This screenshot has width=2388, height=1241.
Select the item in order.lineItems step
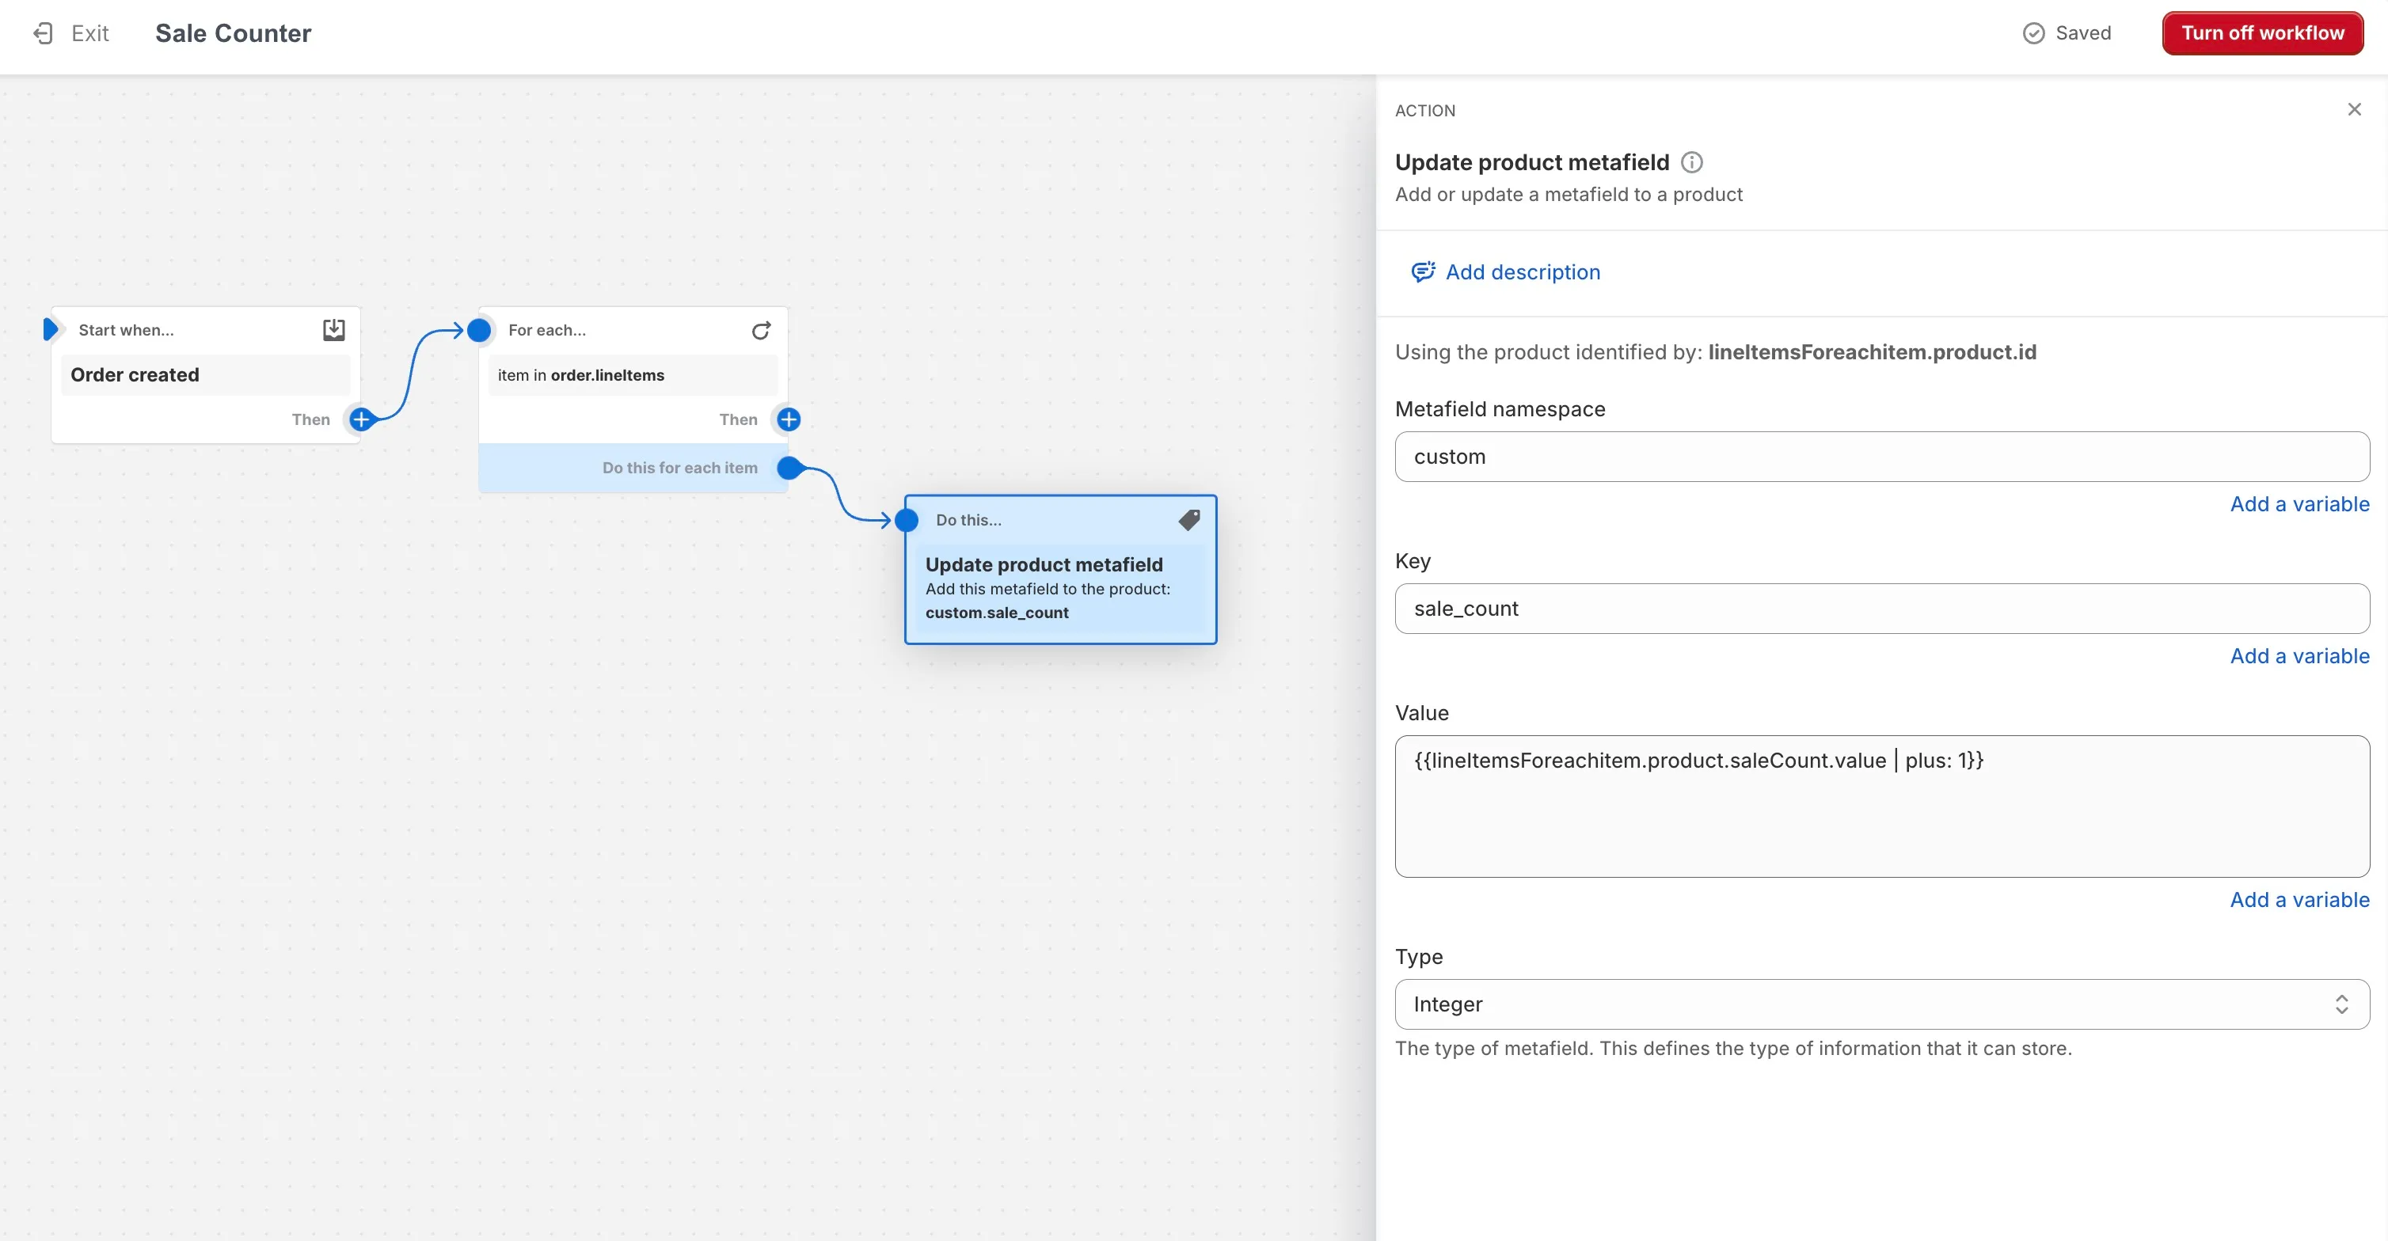click(633, 374)
